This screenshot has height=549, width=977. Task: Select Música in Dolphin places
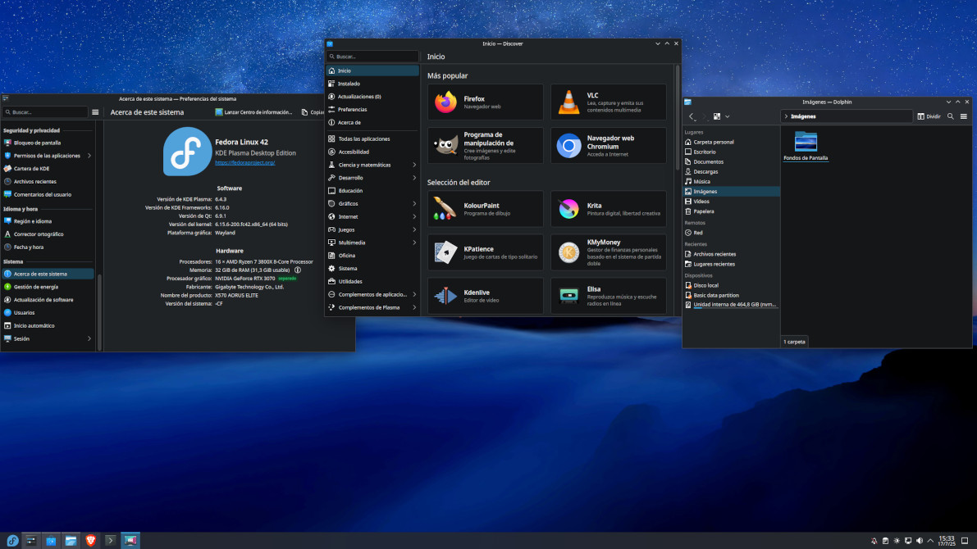coord(731,182)
